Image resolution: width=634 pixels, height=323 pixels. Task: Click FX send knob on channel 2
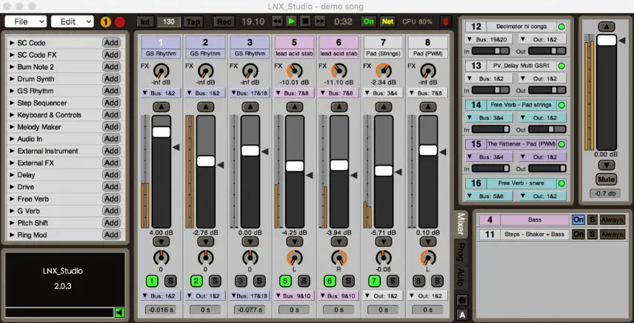tap(206, 71)
